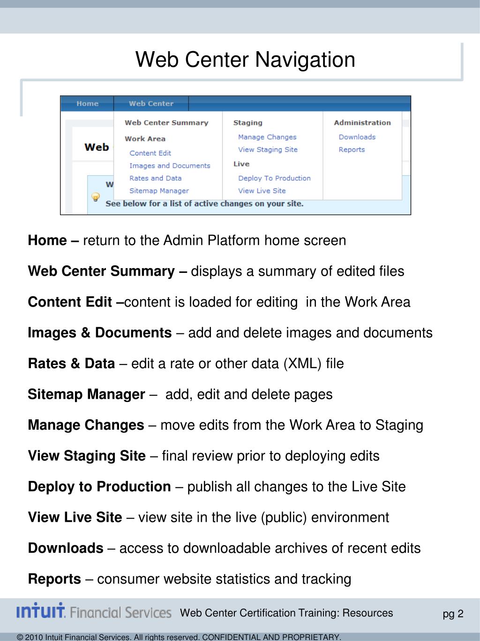The height and width of the screenshot is (641, 480).
Task: Click the light bulb tip icon
Action: click(96, 196)
